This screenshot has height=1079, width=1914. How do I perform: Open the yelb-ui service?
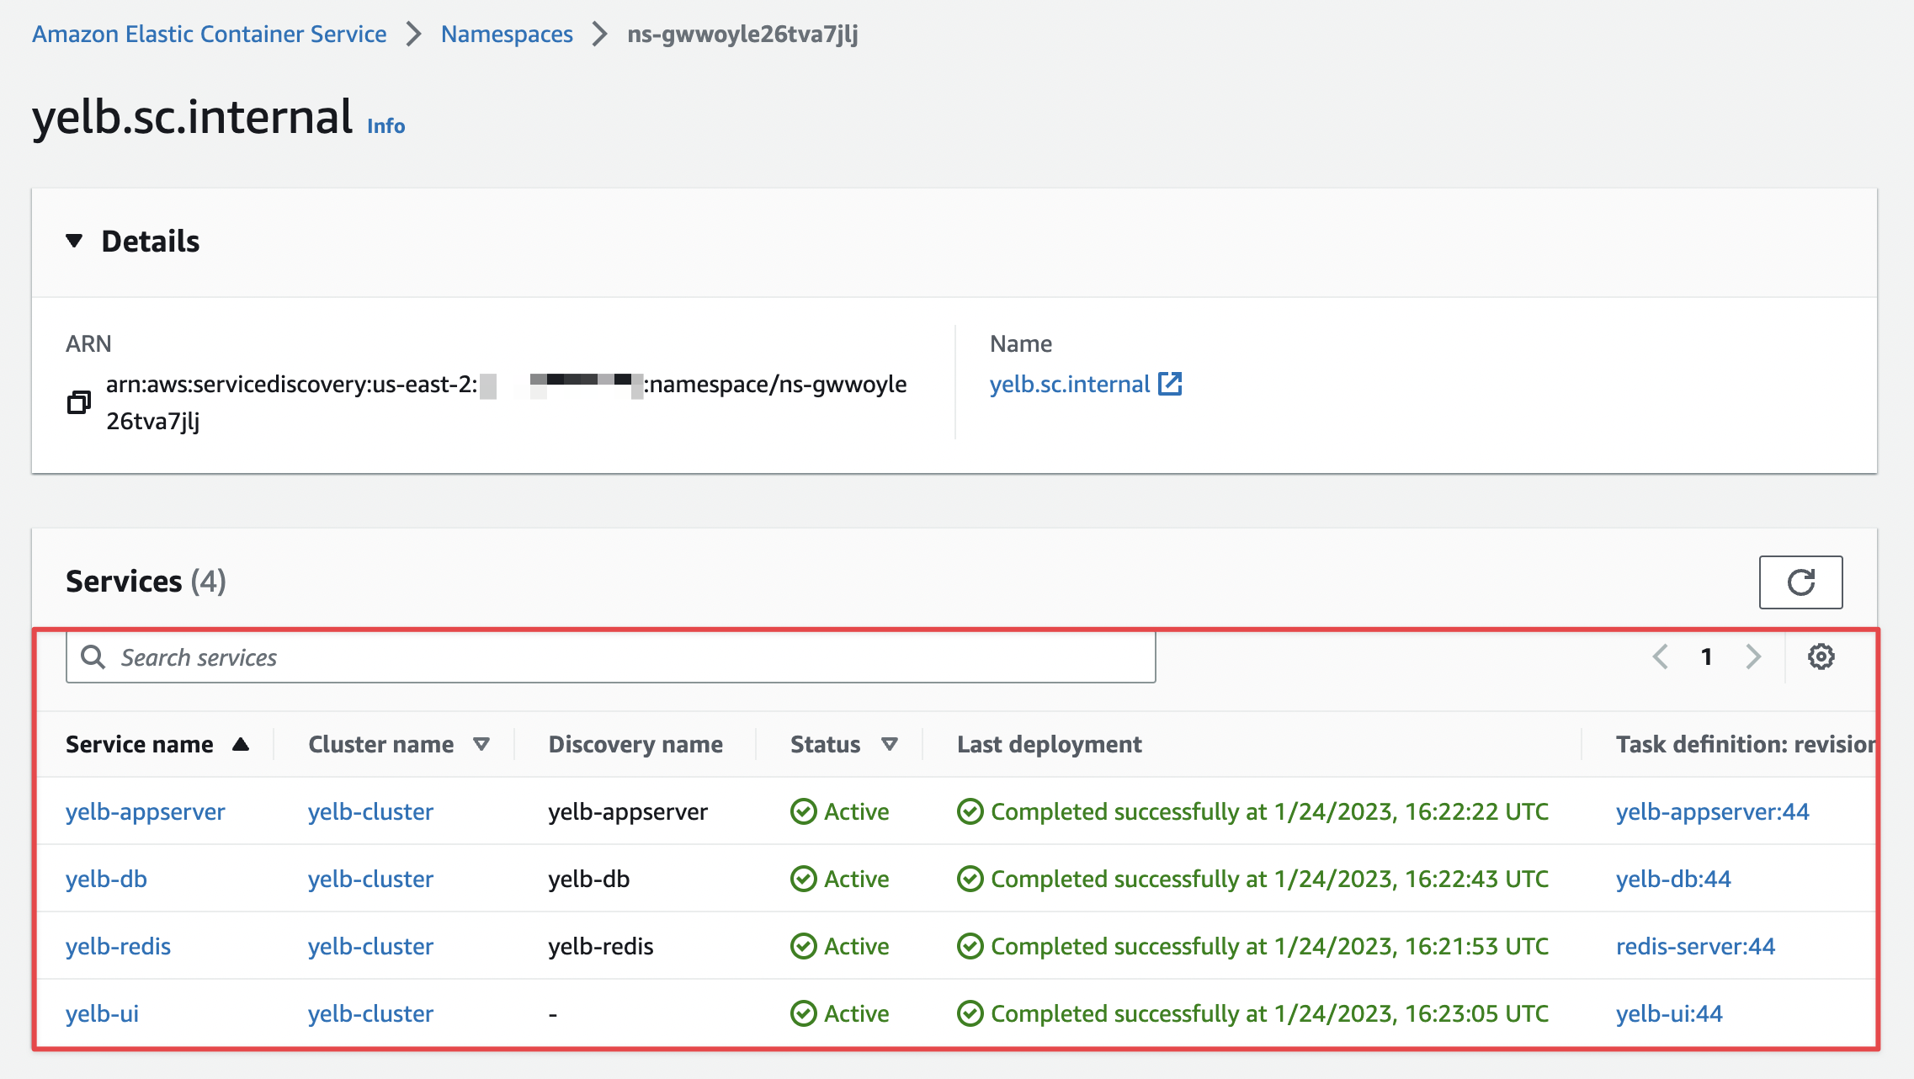click(102, 1013)
